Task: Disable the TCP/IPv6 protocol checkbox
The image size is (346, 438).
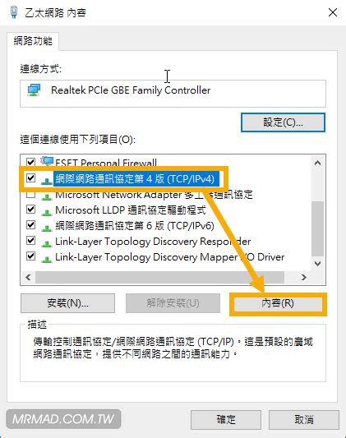Action: coord(30,225)
